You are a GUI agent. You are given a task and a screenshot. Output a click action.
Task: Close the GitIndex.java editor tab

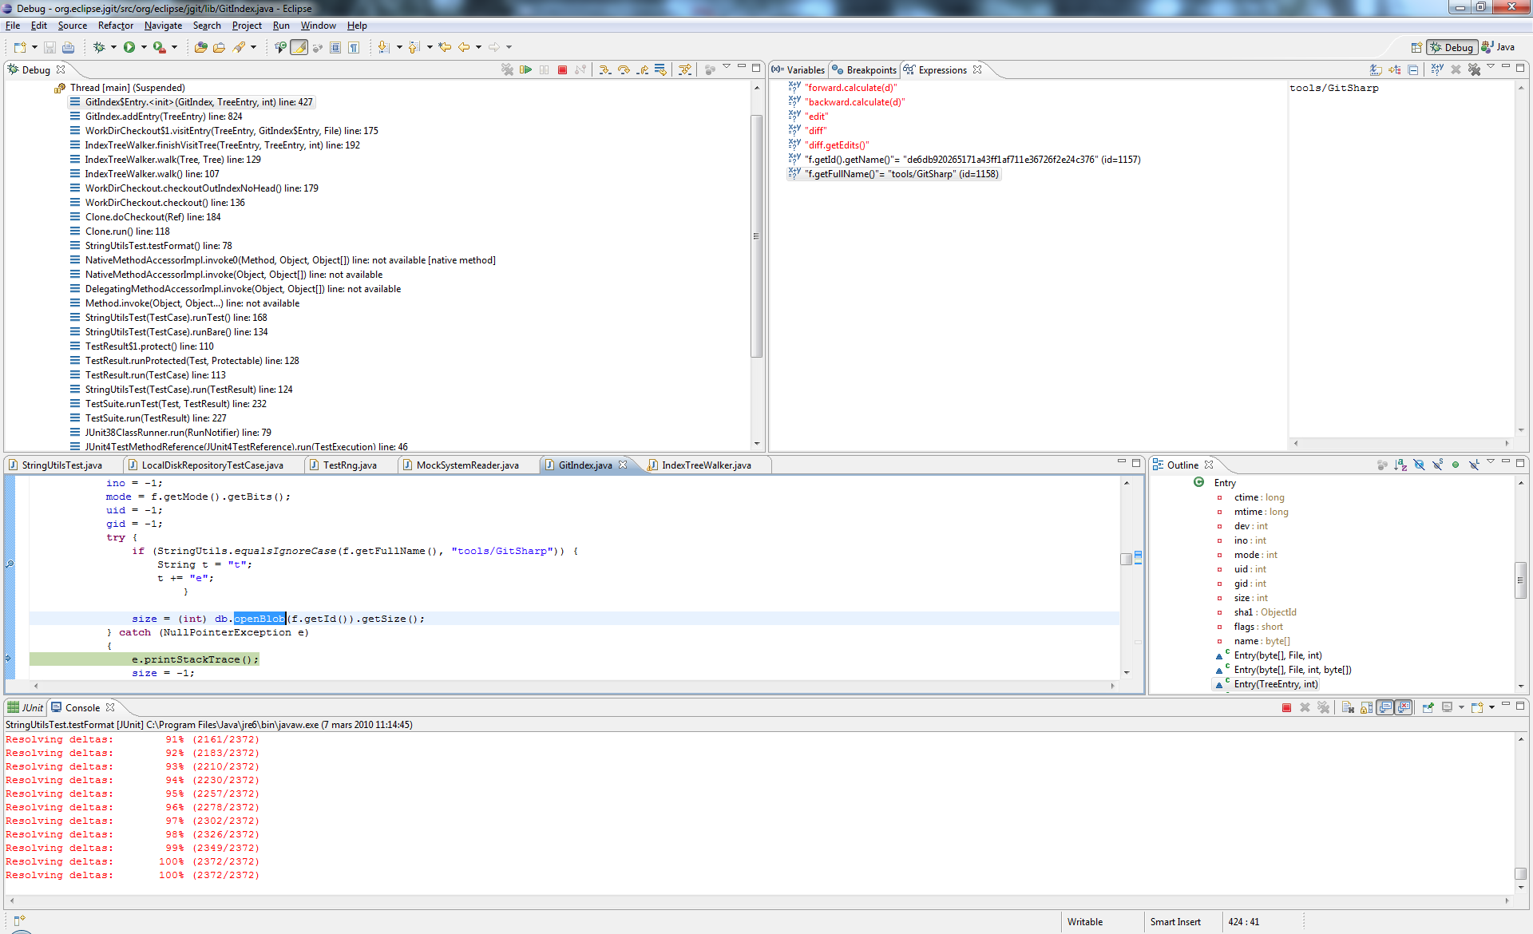(x=624, y=465)
